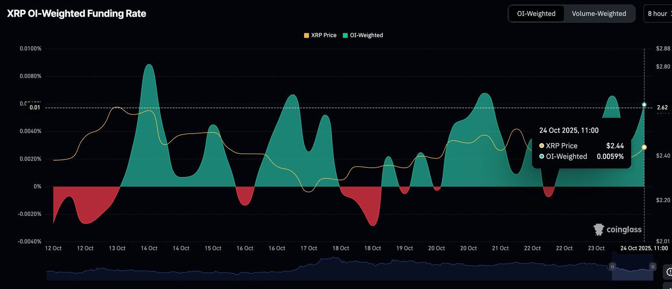Click the teal funding rate marker atop crosshair
The image size is (672, 289).
coord(644,105)
